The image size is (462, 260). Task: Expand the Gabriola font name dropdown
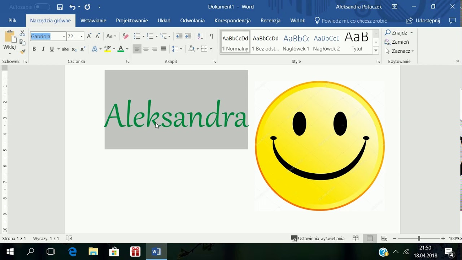pyautogui.click(x=64, y=36)
